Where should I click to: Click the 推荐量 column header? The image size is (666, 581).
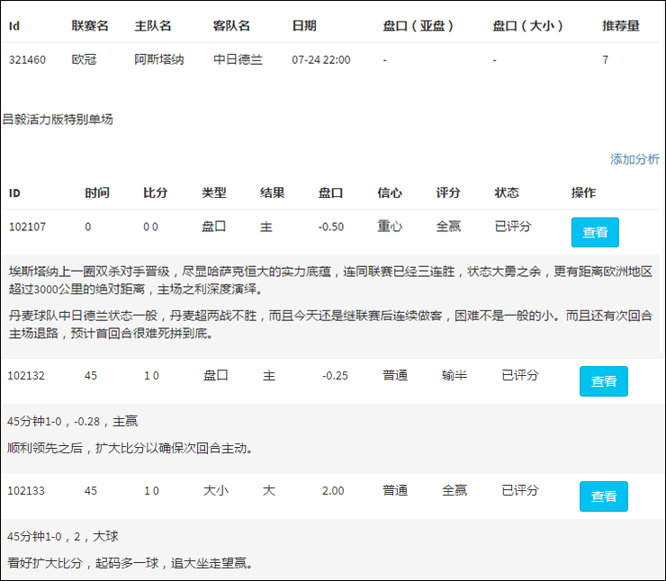click(621, 26)
